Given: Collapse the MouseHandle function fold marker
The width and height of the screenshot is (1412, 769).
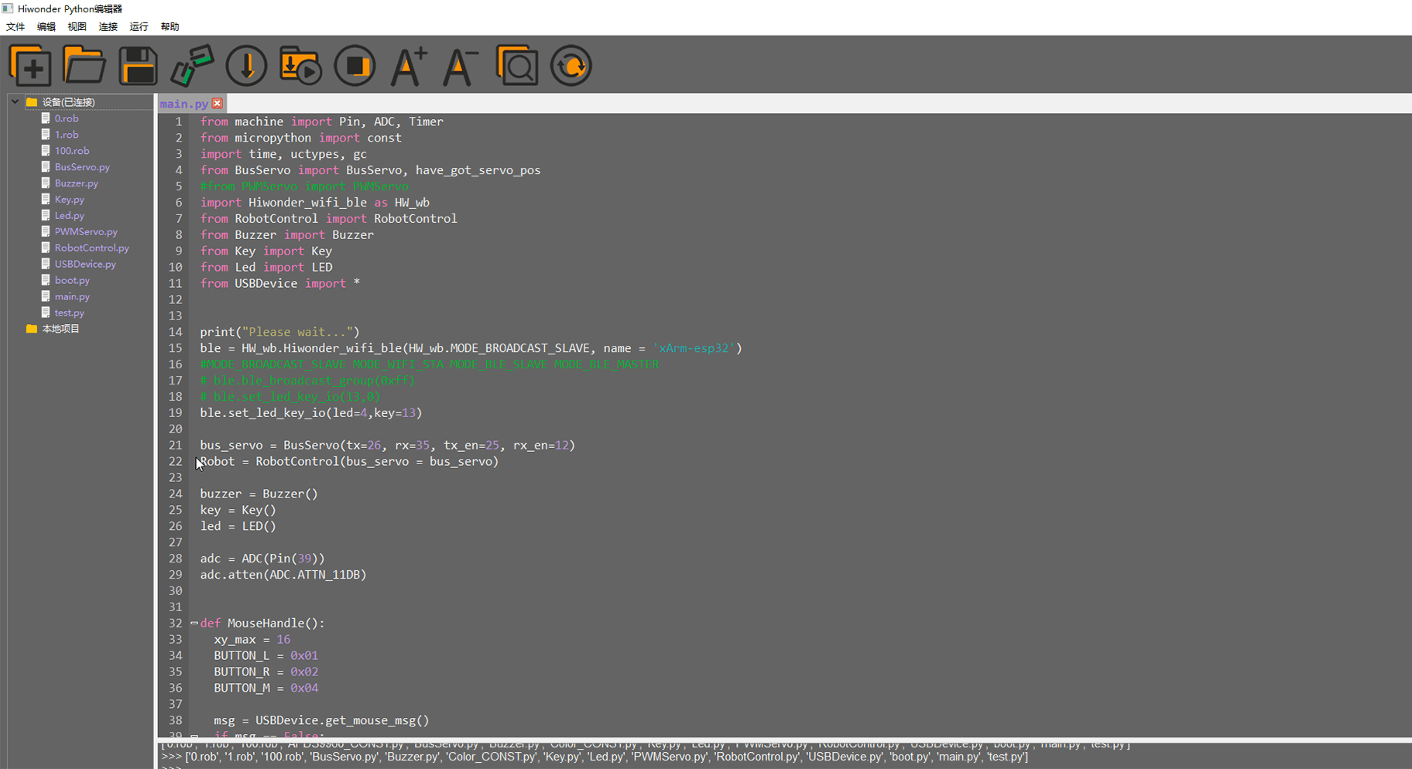Looking at the screenshot, I should pyautogui.click(x=194, y=623).
